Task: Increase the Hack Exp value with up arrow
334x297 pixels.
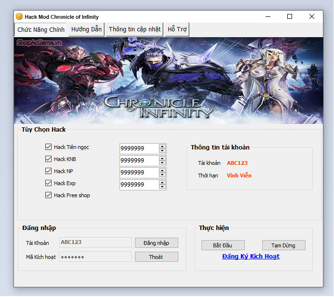Action: [x=162, y=183]
